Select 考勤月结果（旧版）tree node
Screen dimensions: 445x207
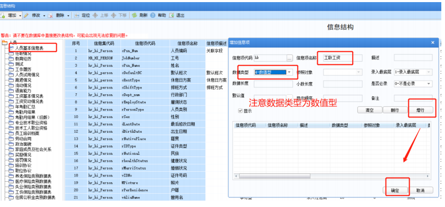coord(33,117)
